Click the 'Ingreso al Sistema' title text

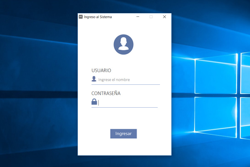coord(98,17)
